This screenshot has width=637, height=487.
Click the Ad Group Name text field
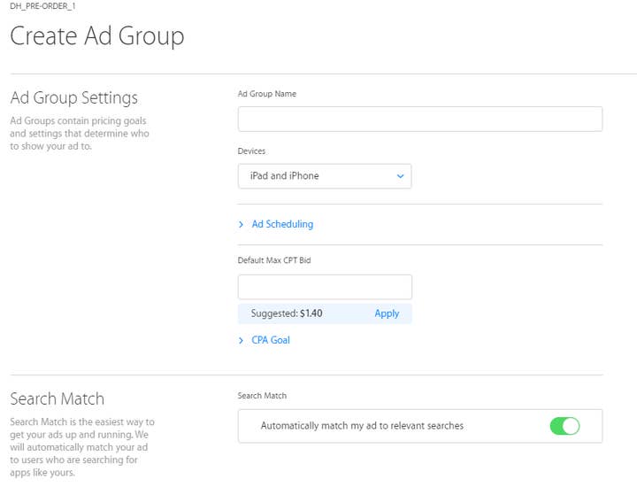420,120
